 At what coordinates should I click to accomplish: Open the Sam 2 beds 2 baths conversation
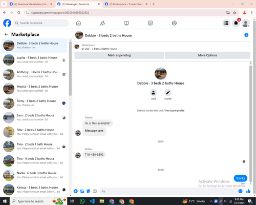click(x=34, y=117)
